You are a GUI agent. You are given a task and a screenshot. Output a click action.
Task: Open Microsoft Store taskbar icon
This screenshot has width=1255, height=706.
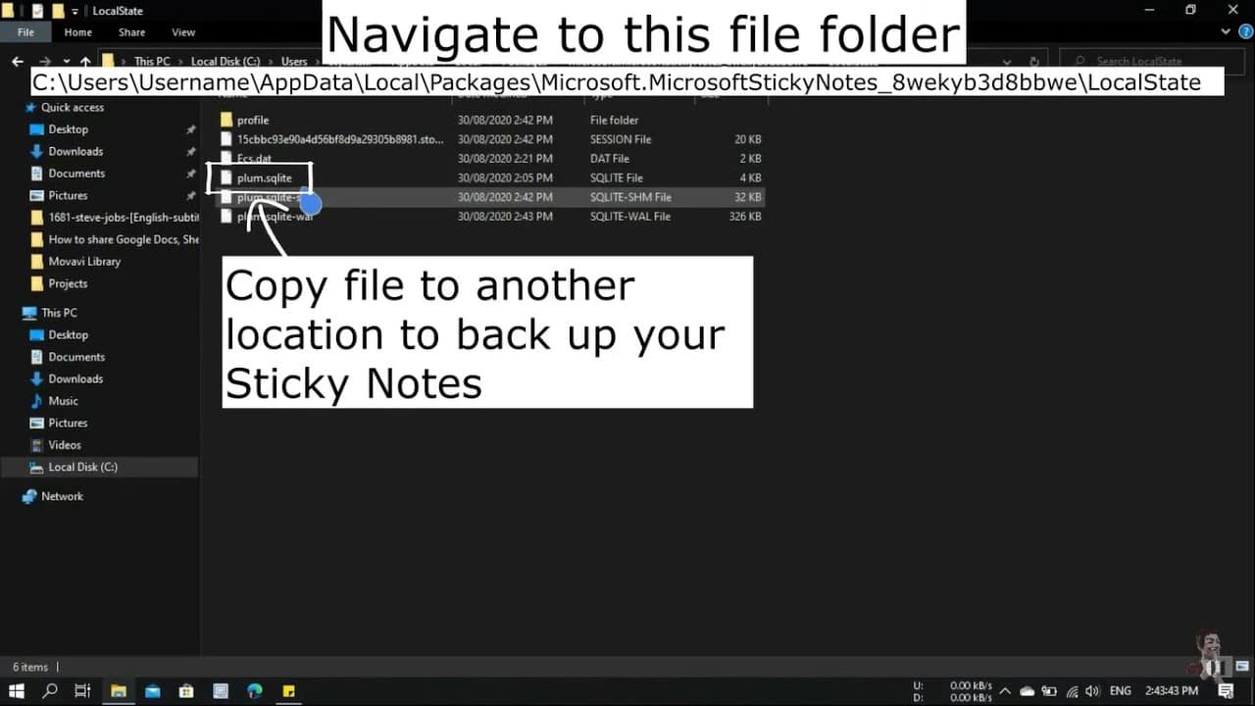coord(186,691)
